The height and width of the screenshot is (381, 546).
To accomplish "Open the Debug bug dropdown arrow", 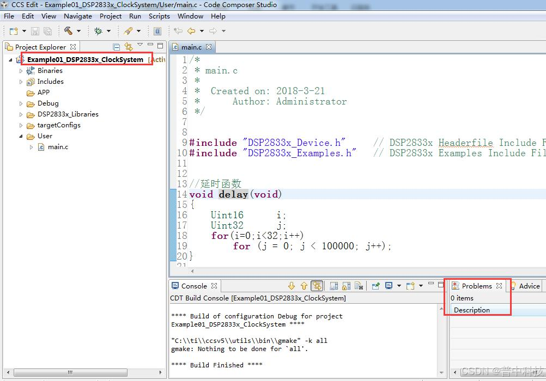I will click(x=108, y=31).
